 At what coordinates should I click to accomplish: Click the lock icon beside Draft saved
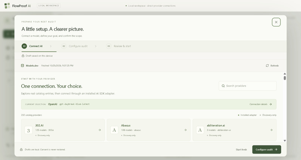pyautogui.click(x=23, y=56)
